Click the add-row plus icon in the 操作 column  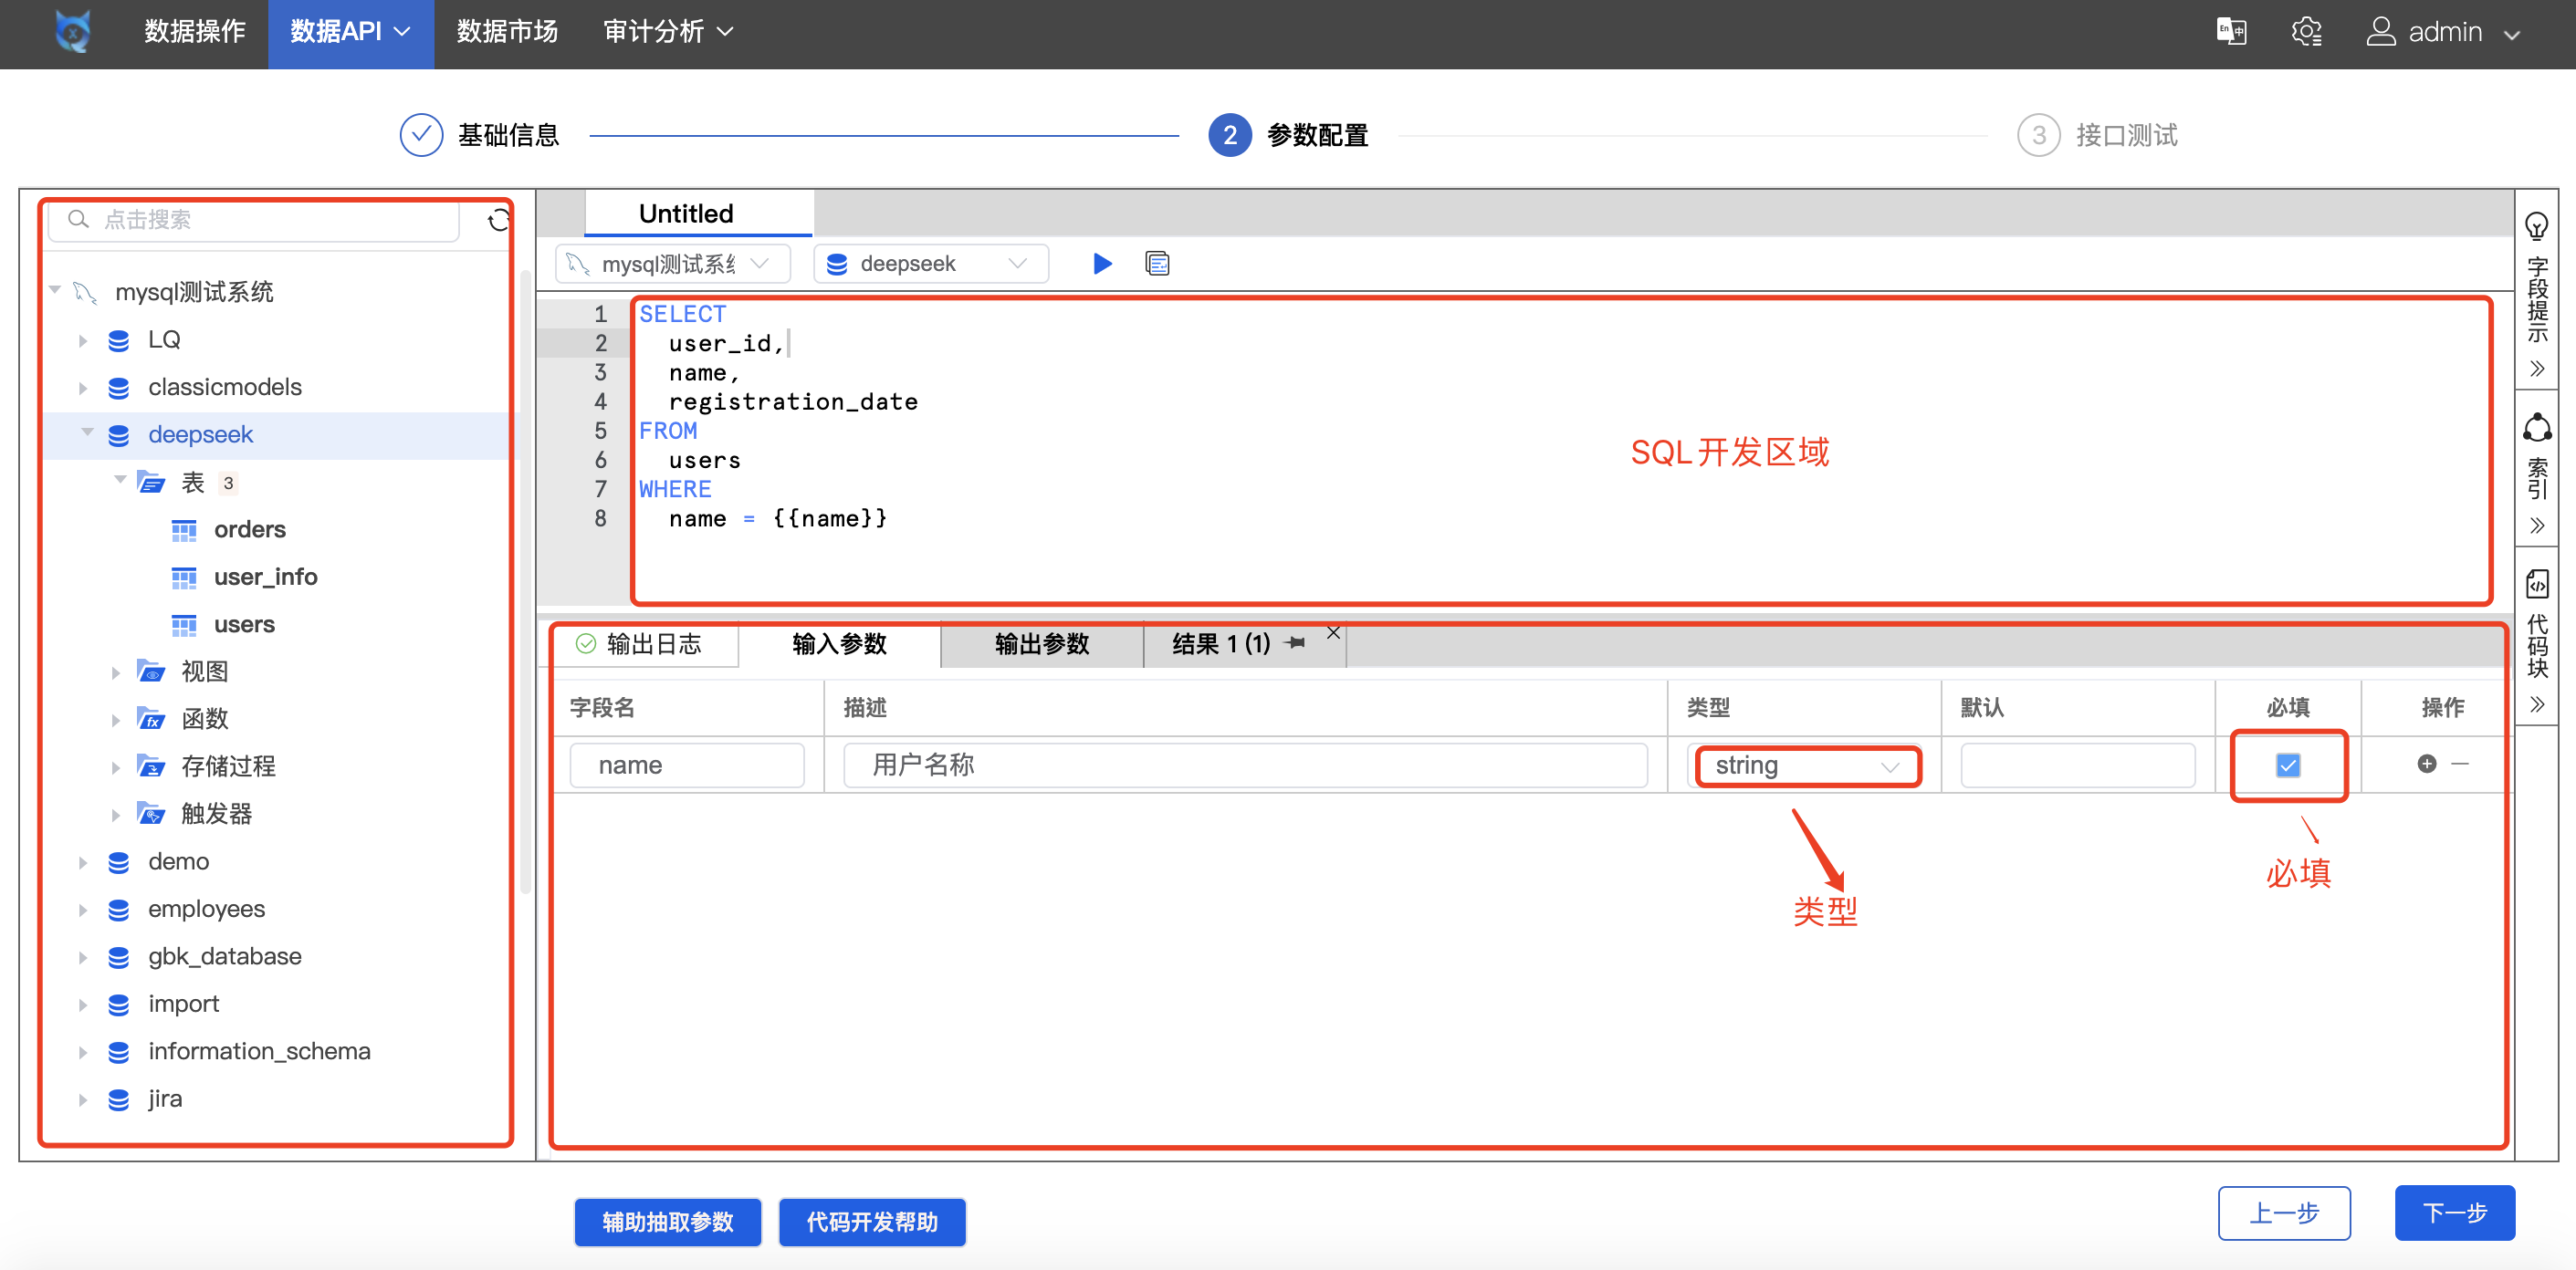point(2426,765)
